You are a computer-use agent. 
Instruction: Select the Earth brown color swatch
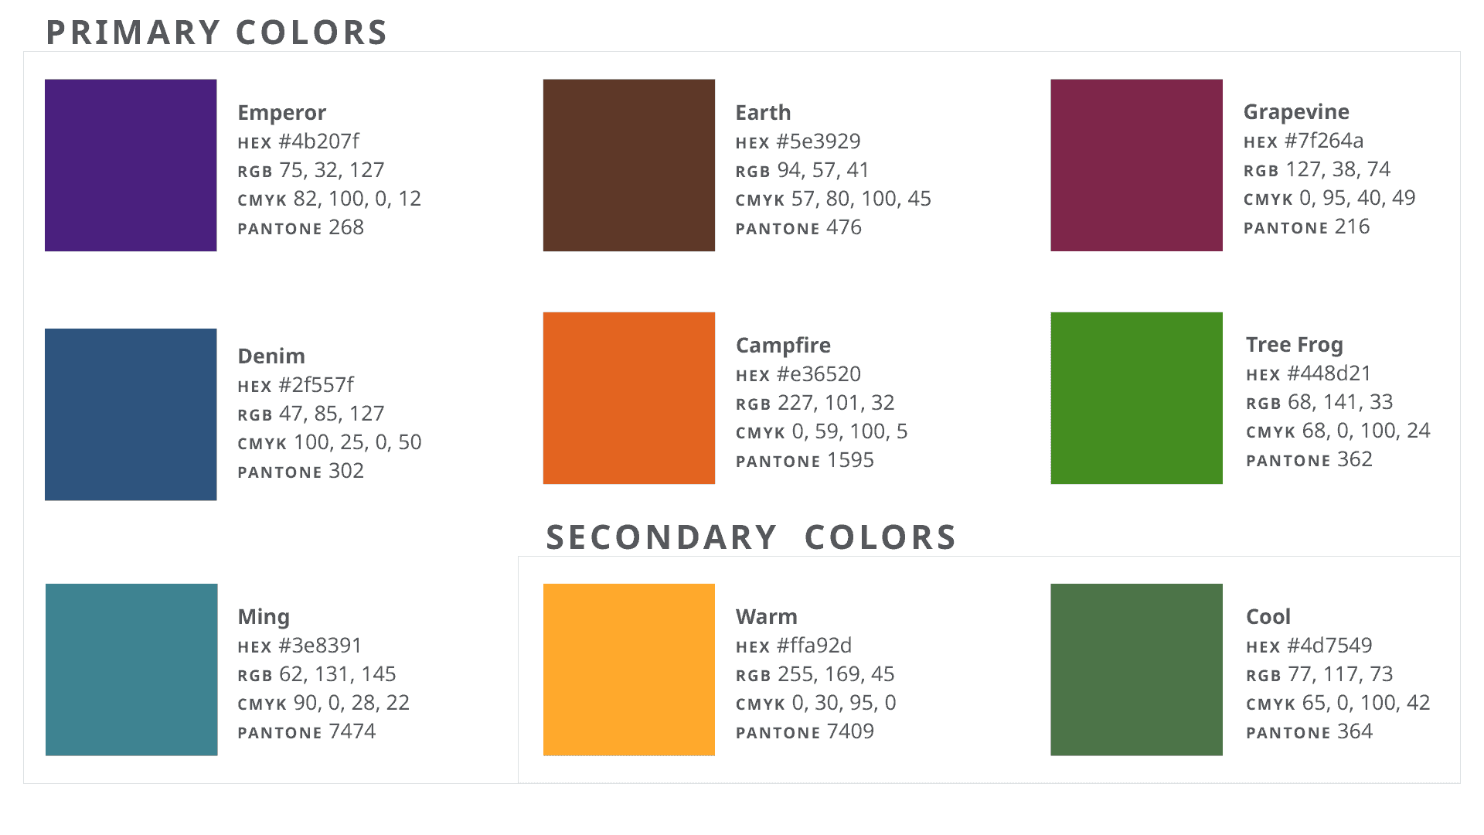(629, 165)
